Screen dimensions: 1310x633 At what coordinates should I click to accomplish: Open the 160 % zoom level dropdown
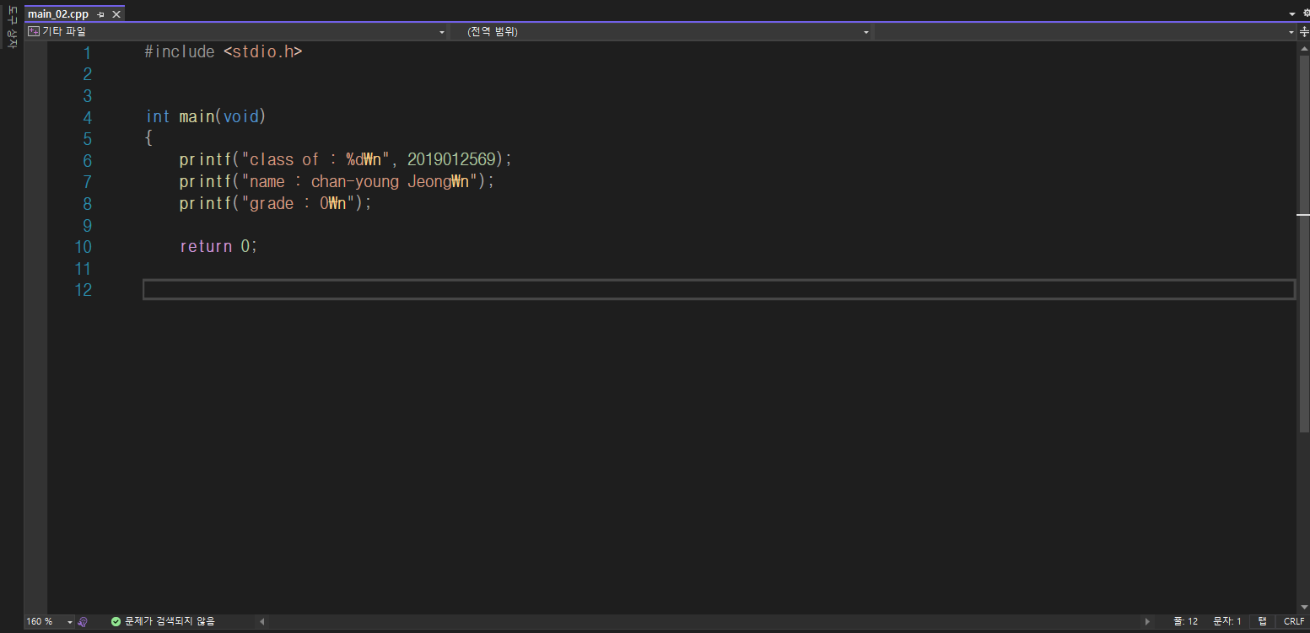coord(50,621)
